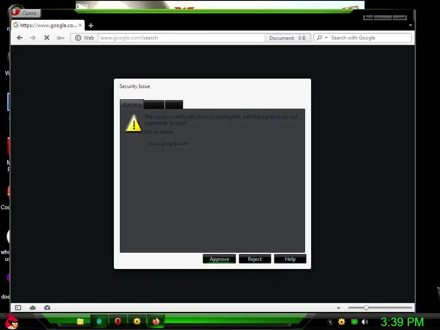
Task: Open Help for the Security Issue dialog
Action: pos(290,259)
